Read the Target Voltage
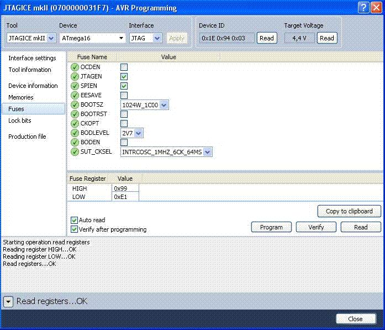Image resolution: width=385 pixels, height=330 pixels. coord(327,38)
